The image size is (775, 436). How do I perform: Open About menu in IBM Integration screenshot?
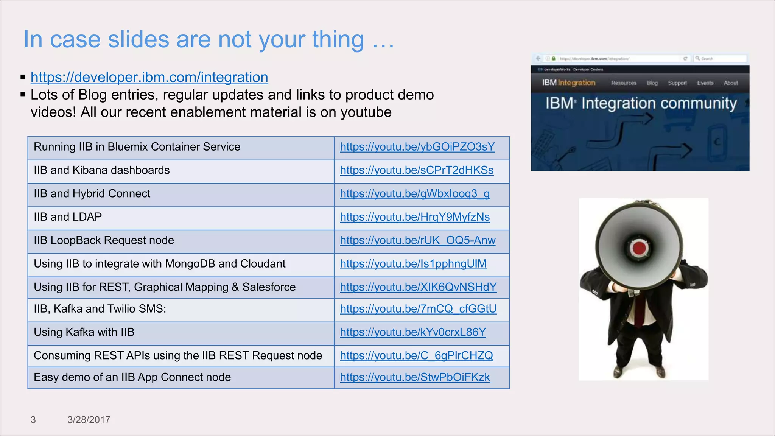pos(731,83)
